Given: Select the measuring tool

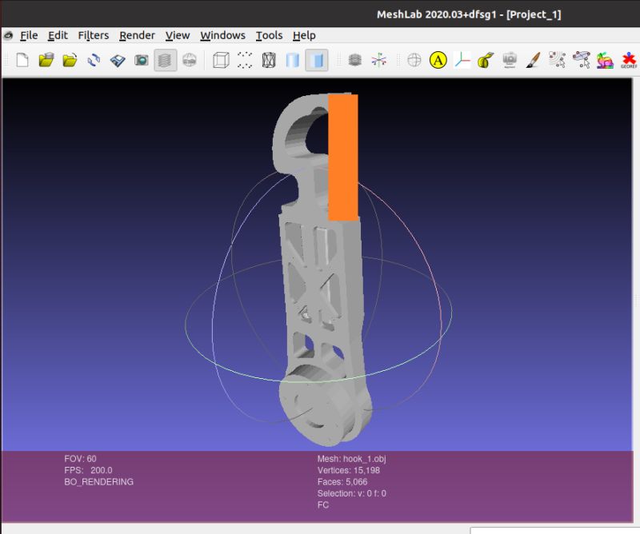Looking at the screenshot, I should [x=483, y=60].
